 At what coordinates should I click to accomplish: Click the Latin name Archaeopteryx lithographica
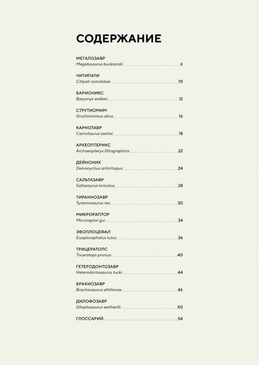click(x=103, y=151)
